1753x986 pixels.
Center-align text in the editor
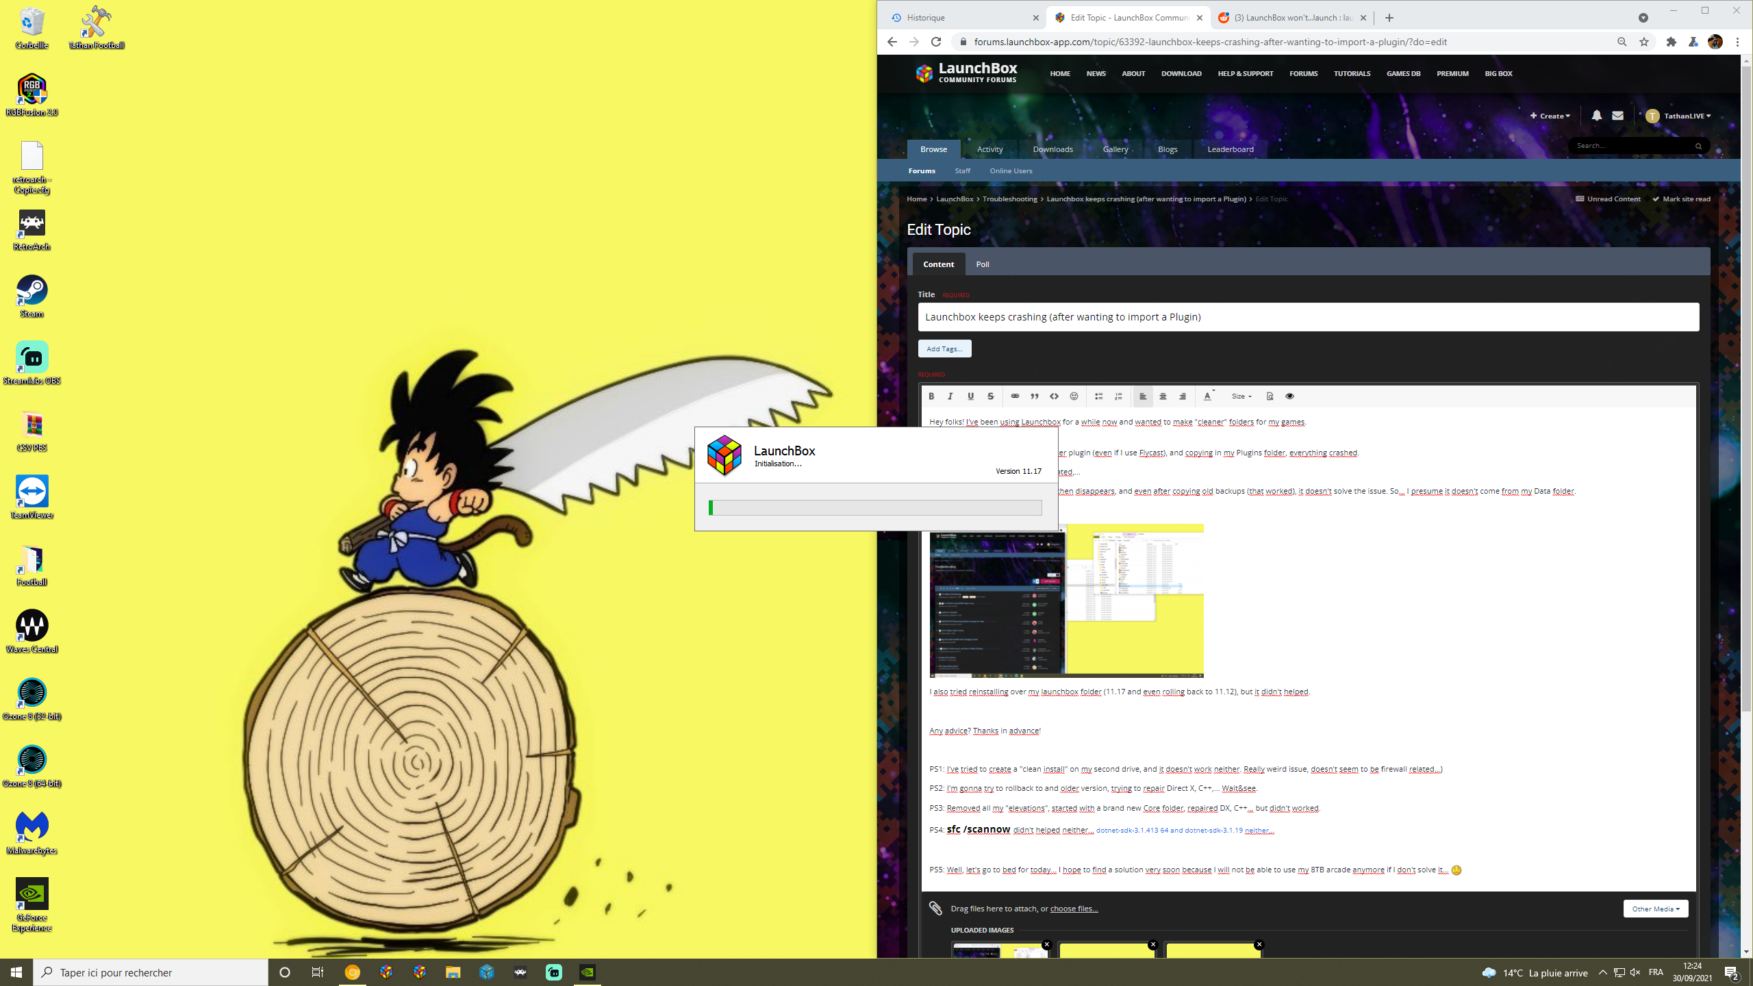click(x=1163, y=396)
